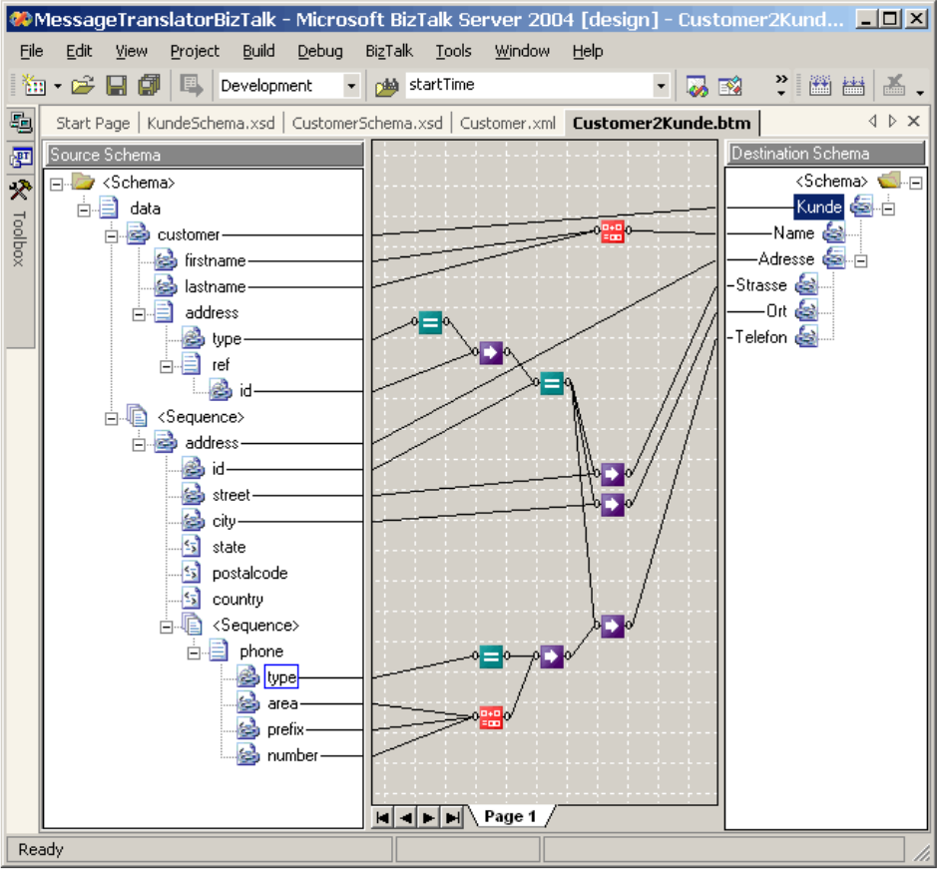Click the purple value mapping functoid after phone equal
The height and width of the screenshot is (869, 937).
552,656
